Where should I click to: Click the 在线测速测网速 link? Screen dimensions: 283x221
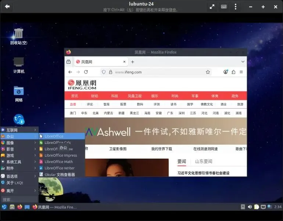point(205,149)
